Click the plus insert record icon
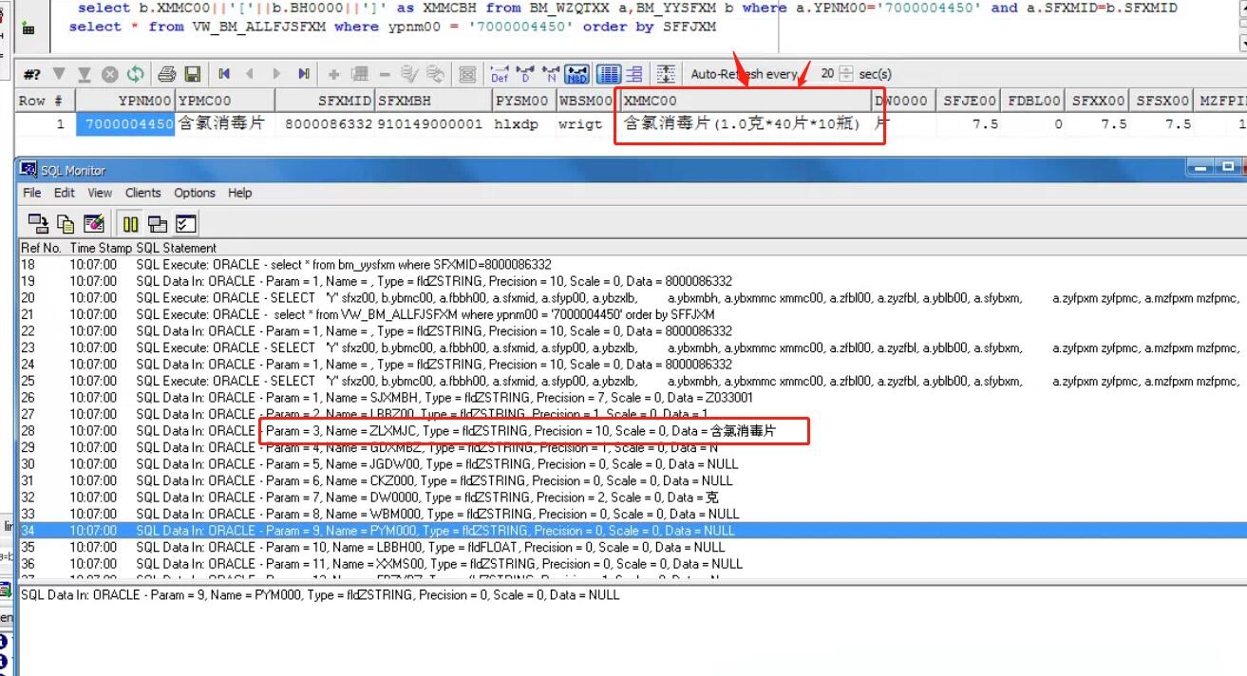This screenshot has height=676, width=1247. tap(334, 74)
